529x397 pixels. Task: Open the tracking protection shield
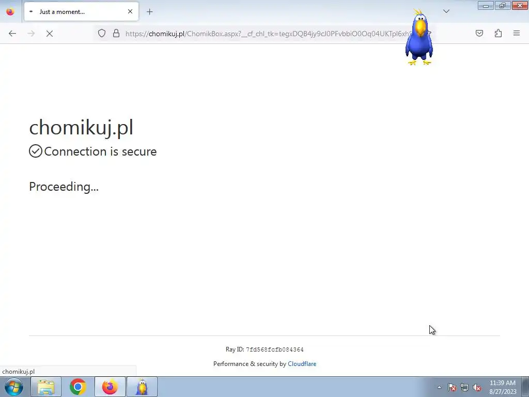102,34
